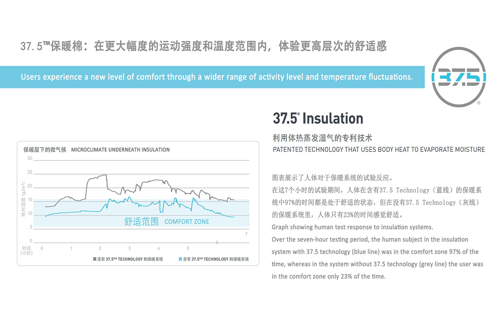Viewport: 500px width, 333px height.
Task: Click the "时间 (小时)" axis label
Action: click(27, 251)
